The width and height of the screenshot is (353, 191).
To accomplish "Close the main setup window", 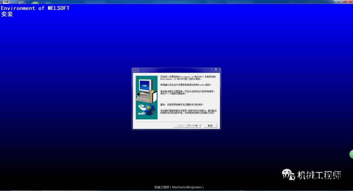I will tap(348, 2).
